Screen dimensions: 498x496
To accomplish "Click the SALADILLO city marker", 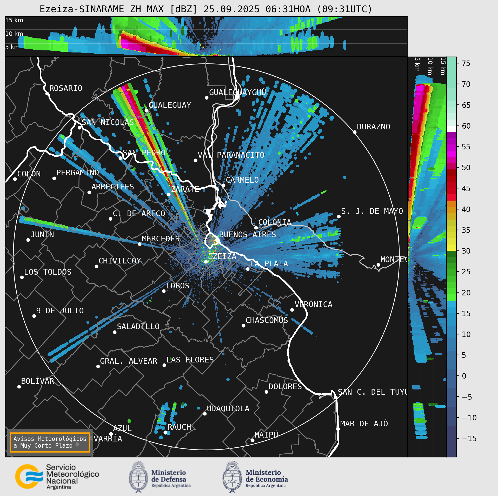I will 115,332.
